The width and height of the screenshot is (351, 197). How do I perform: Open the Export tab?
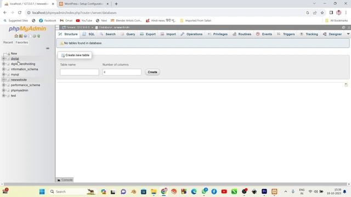click(148, 34)
